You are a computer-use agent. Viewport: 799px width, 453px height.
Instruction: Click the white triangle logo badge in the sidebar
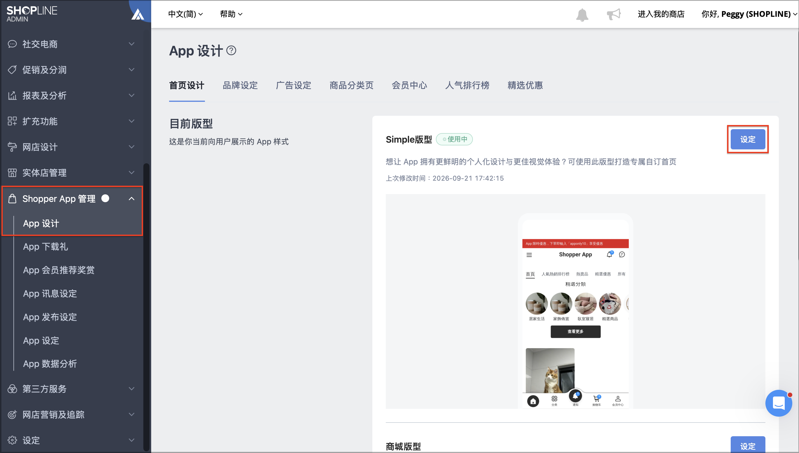coord(137,14)
